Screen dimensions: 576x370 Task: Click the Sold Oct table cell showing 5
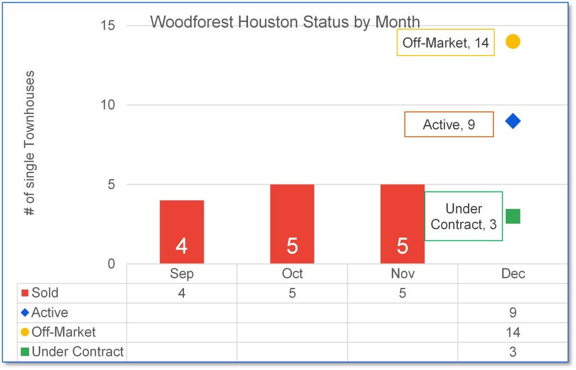pos(292,293)
